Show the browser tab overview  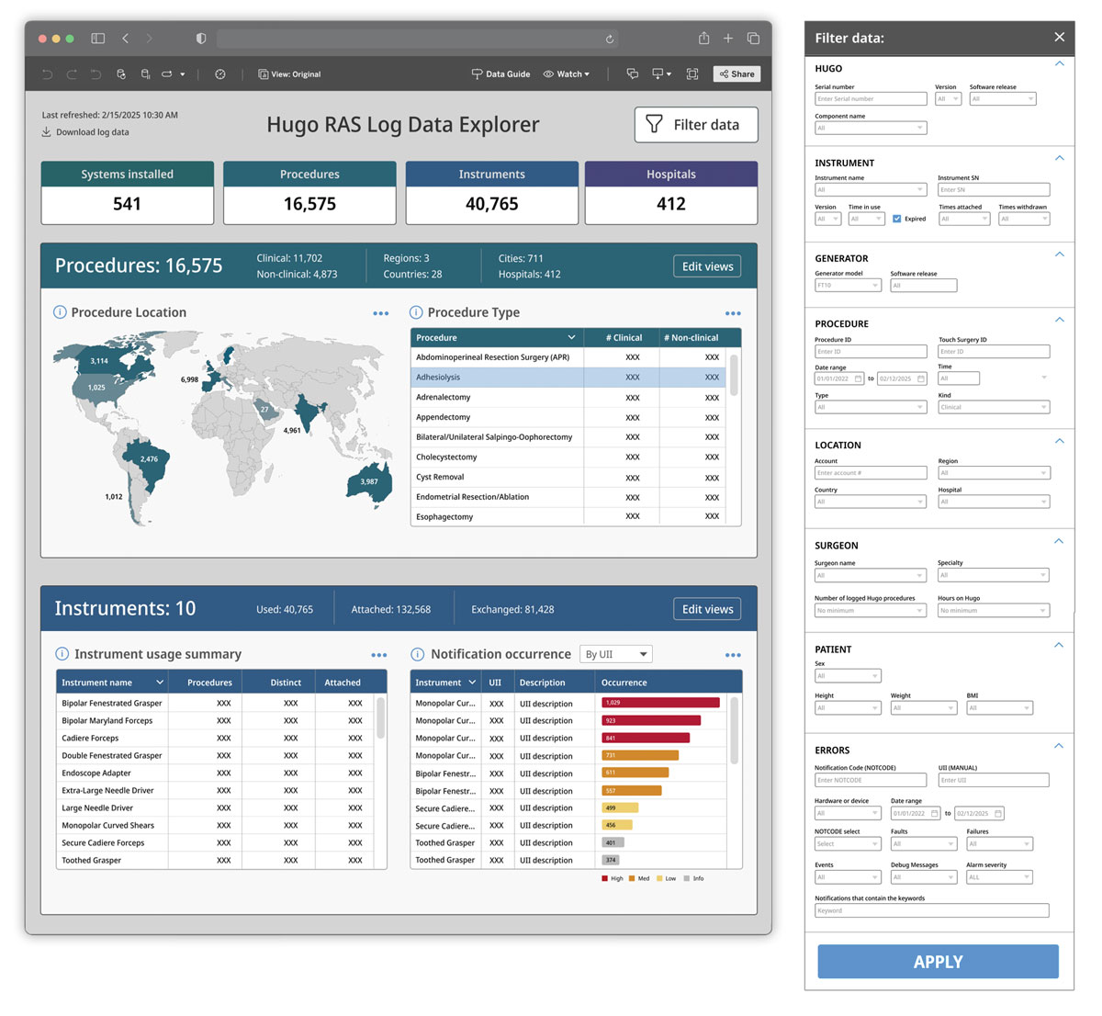coord(753,39)
